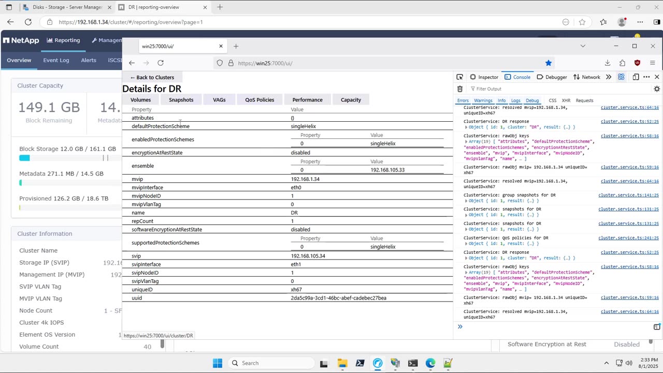Open the QoS Policies tab
The height and width of the screenshot is (373, 663).
click(260, 100)
